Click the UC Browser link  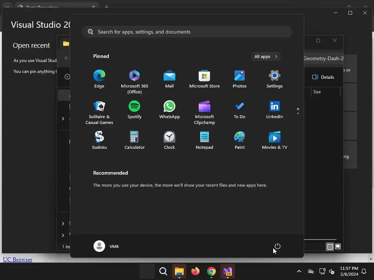[x=18, y=260]
